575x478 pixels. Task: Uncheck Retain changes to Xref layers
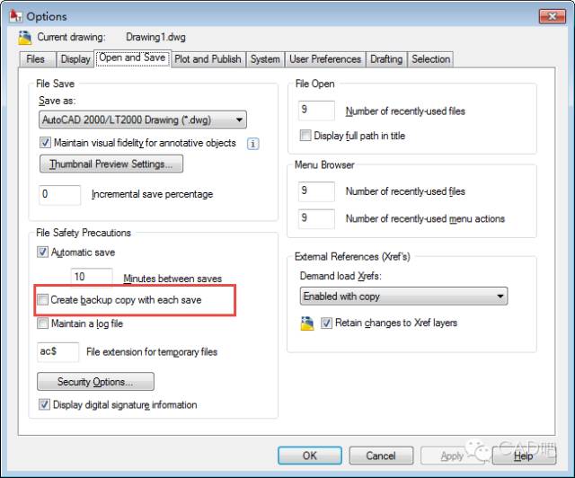coord(327,323)
